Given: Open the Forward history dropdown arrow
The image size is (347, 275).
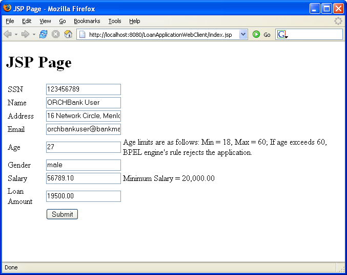Looking at the screenshot, I should pos(34,34).
